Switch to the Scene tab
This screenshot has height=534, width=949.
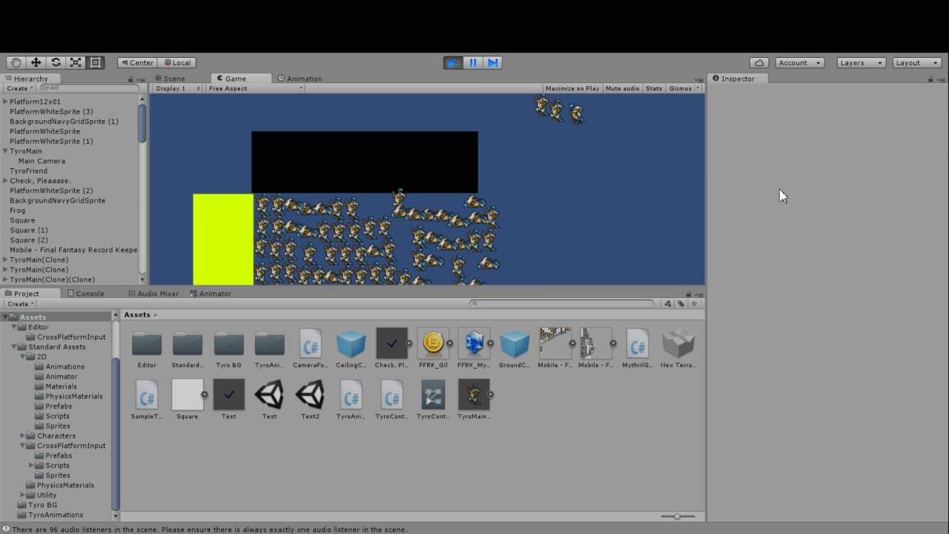(x=171, y=79)
